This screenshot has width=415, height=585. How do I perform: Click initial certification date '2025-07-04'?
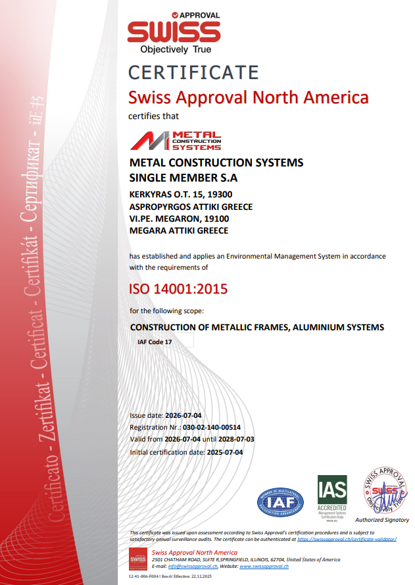225,452
